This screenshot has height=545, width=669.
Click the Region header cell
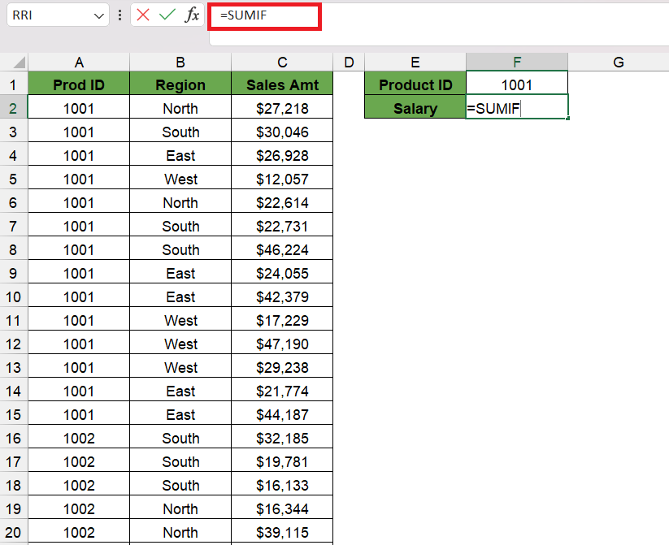coord(180,84)
